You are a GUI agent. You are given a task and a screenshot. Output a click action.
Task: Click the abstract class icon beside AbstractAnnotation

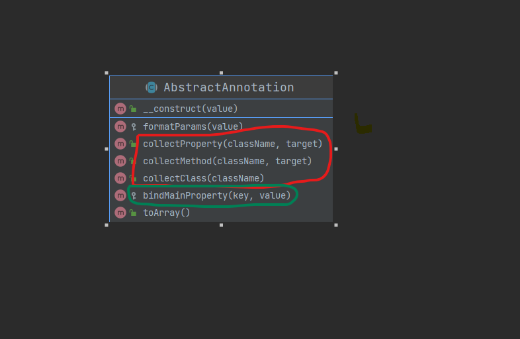(152, 87)
